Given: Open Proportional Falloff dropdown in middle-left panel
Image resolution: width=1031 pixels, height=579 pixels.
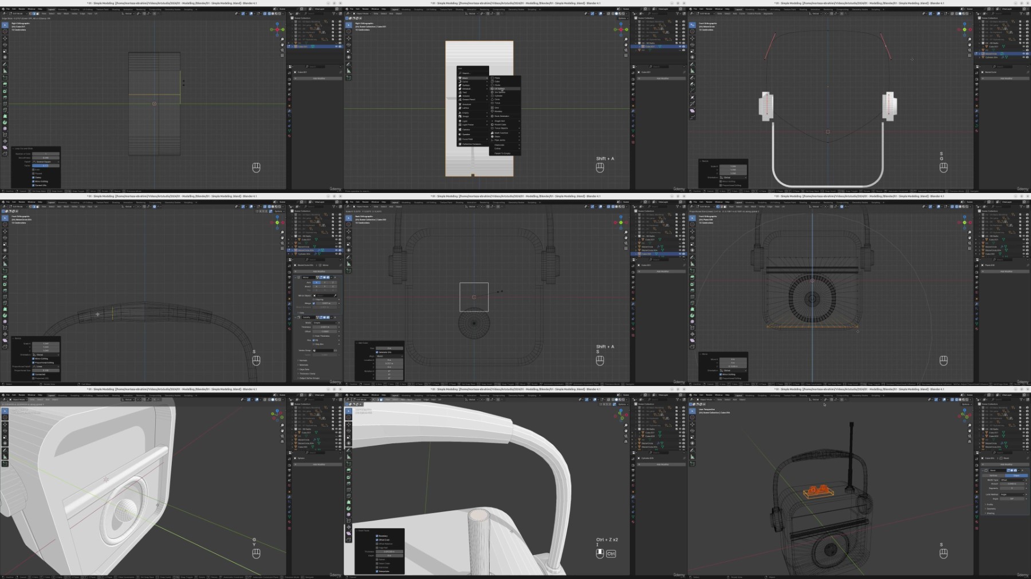Looking at the screenshot, I should pos(46,367).
